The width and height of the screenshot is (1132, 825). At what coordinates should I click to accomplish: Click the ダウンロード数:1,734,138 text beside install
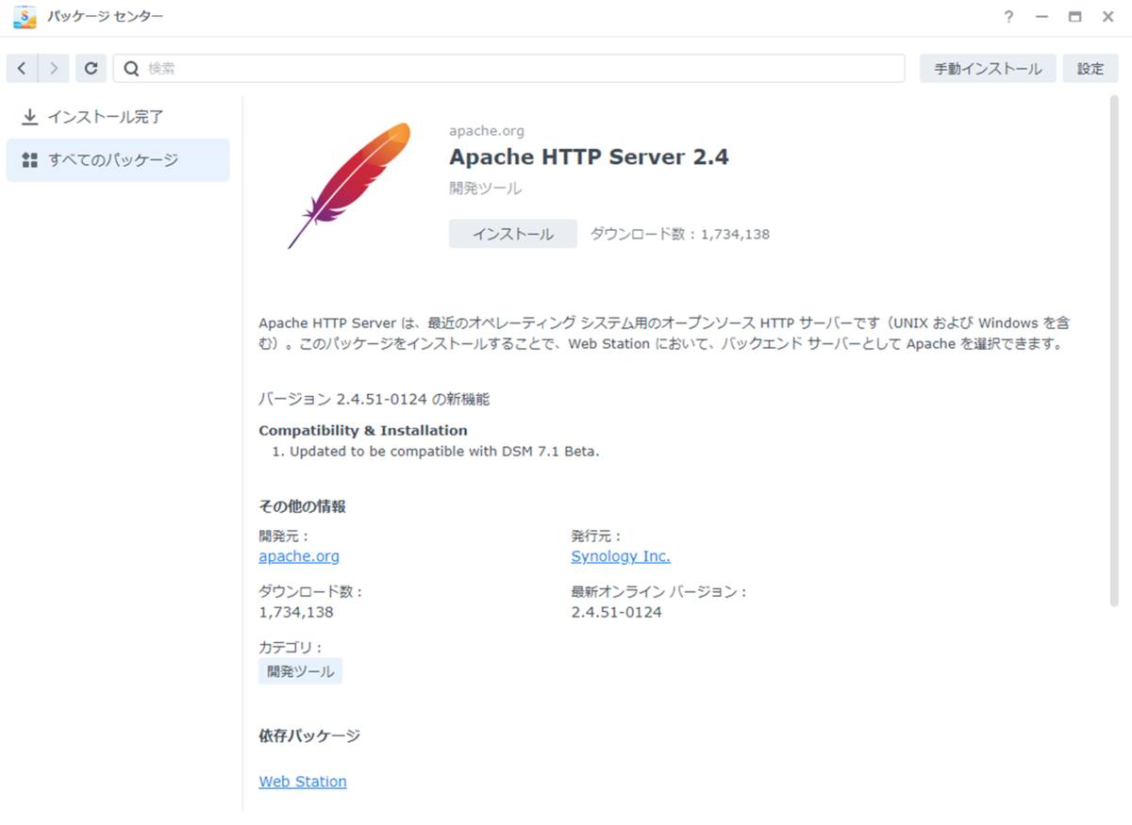680,234
